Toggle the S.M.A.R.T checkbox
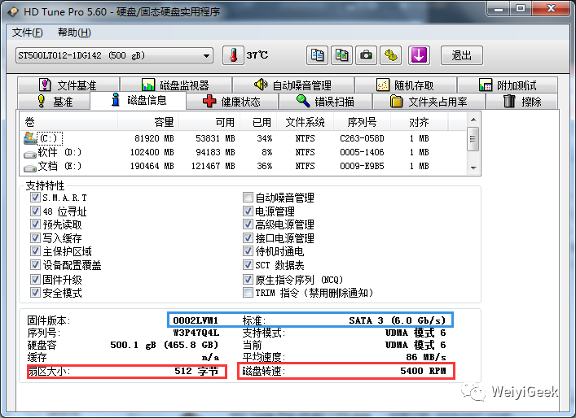 click(35, 198)
